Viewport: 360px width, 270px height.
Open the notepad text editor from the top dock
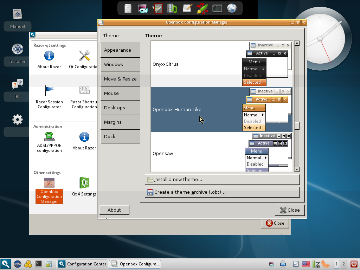[x=187, y=8]
